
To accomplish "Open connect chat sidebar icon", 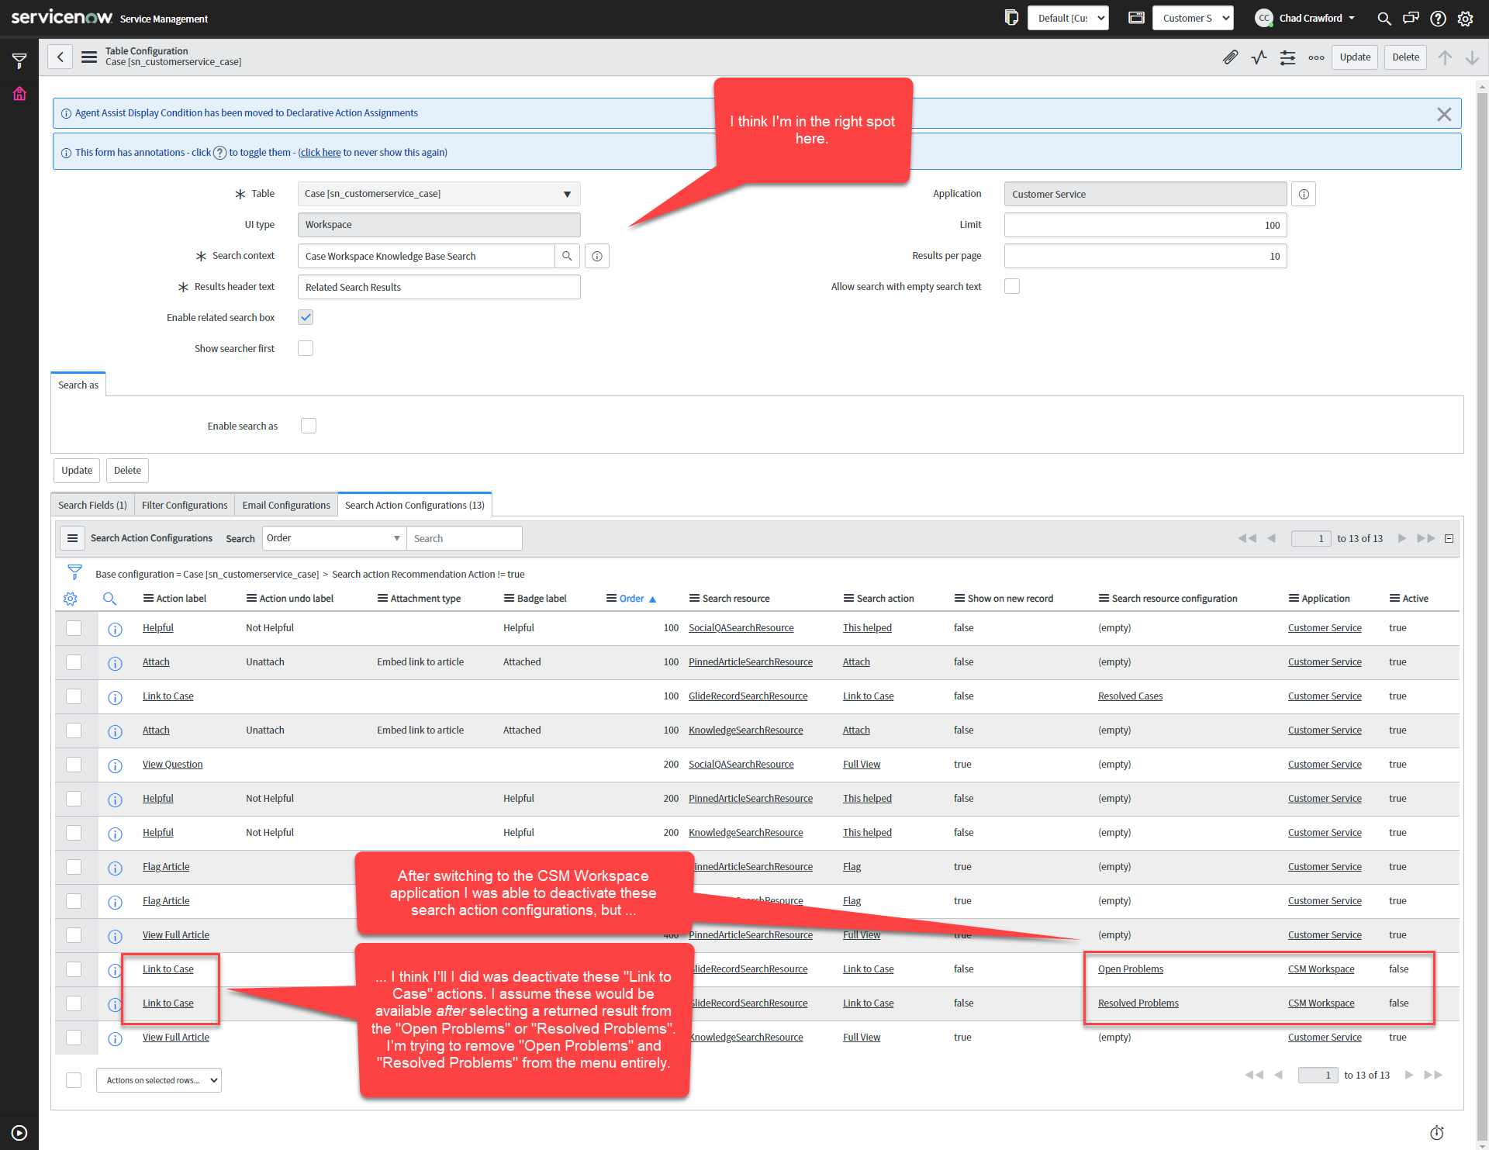I will [x=1411, y=18].
